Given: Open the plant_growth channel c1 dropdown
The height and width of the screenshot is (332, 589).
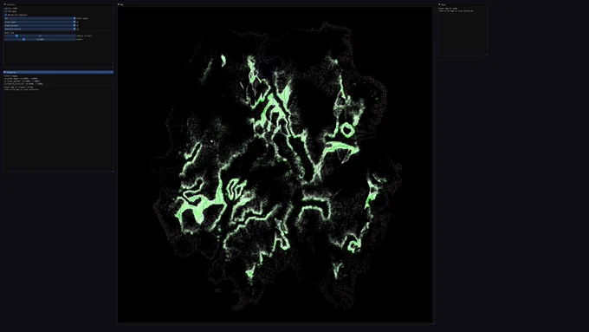Looking at the screenshot, I should pos(40,25).
